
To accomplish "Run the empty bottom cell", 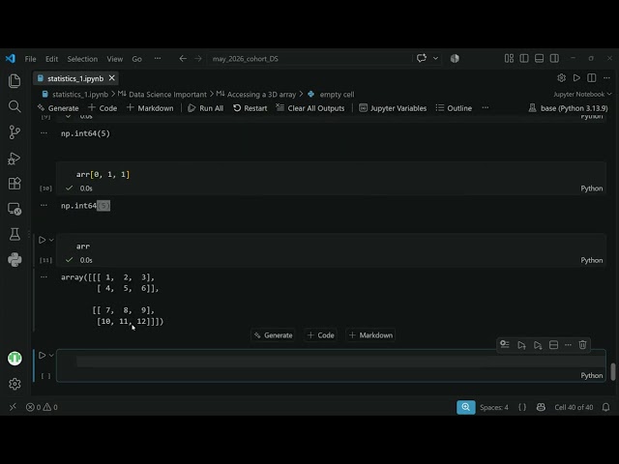I will pyautogui.click(x=42, y=355).
